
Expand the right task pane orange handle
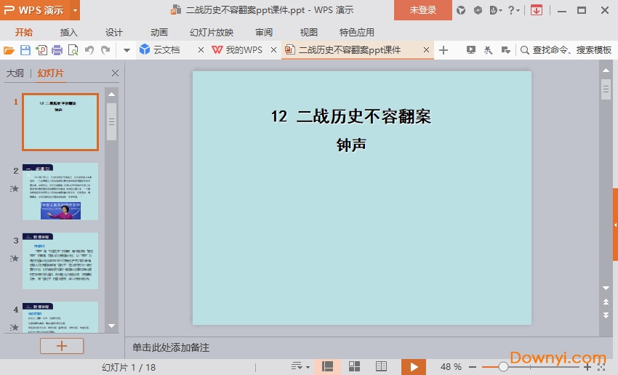coord(615,225)
